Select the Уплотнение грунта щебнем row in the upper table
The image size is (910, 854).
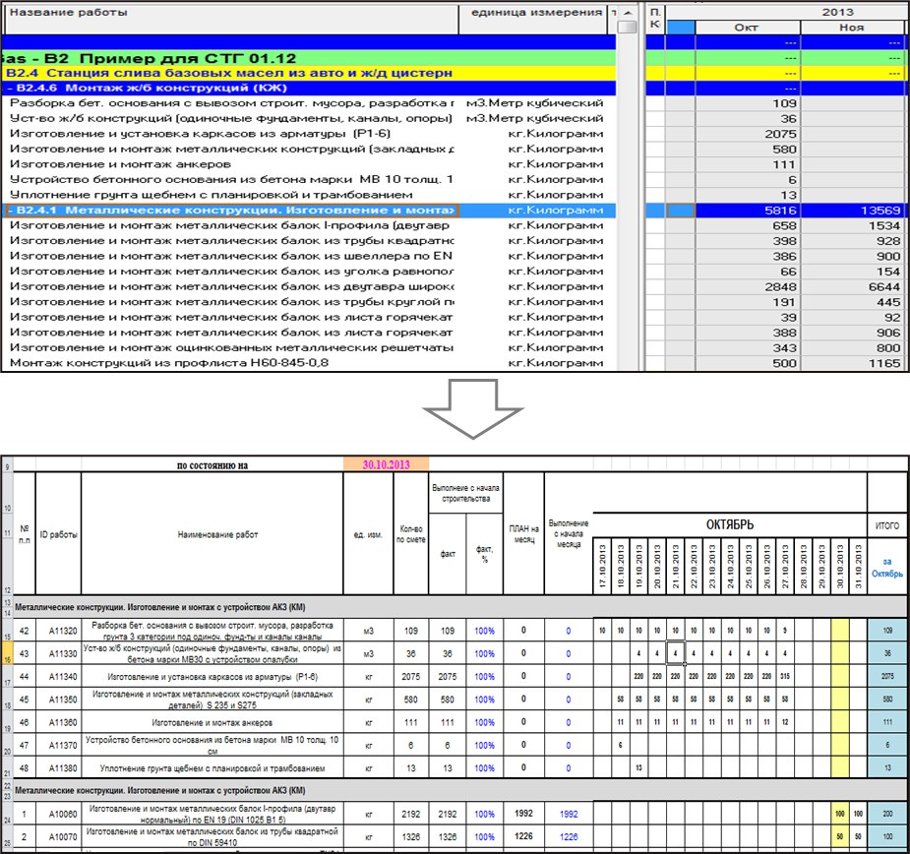point(308,195)
